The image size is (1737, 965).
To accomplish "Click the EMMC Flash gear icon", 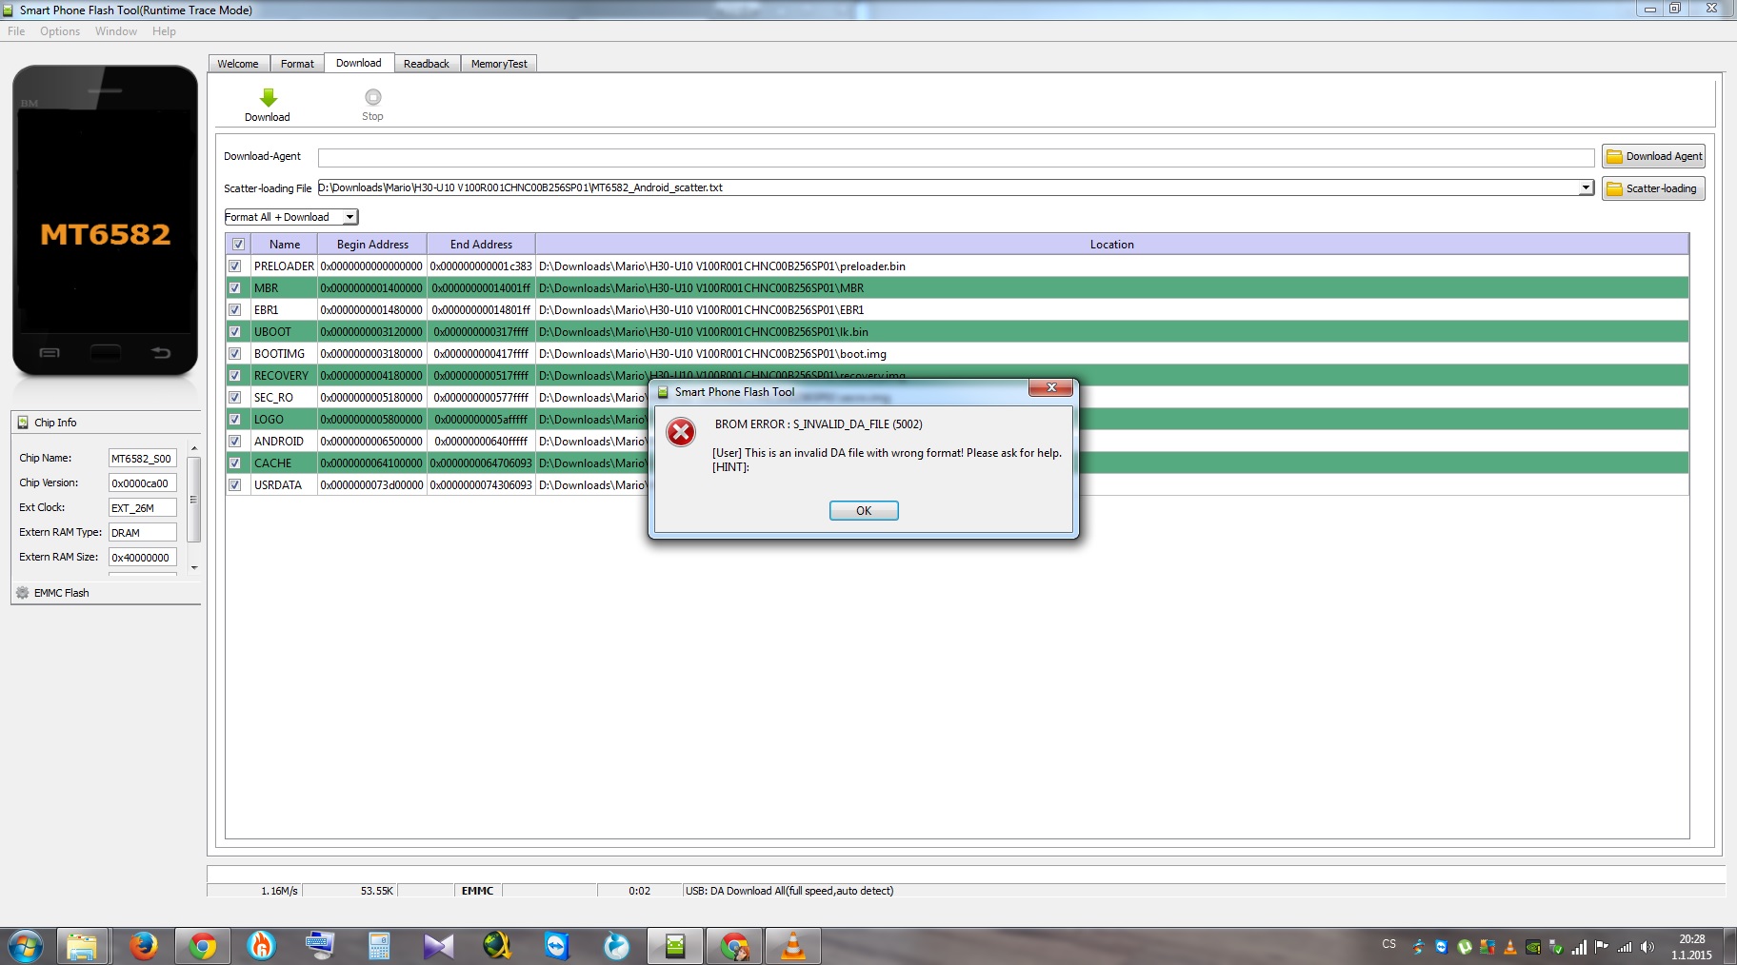I will (x=23, y=593).
